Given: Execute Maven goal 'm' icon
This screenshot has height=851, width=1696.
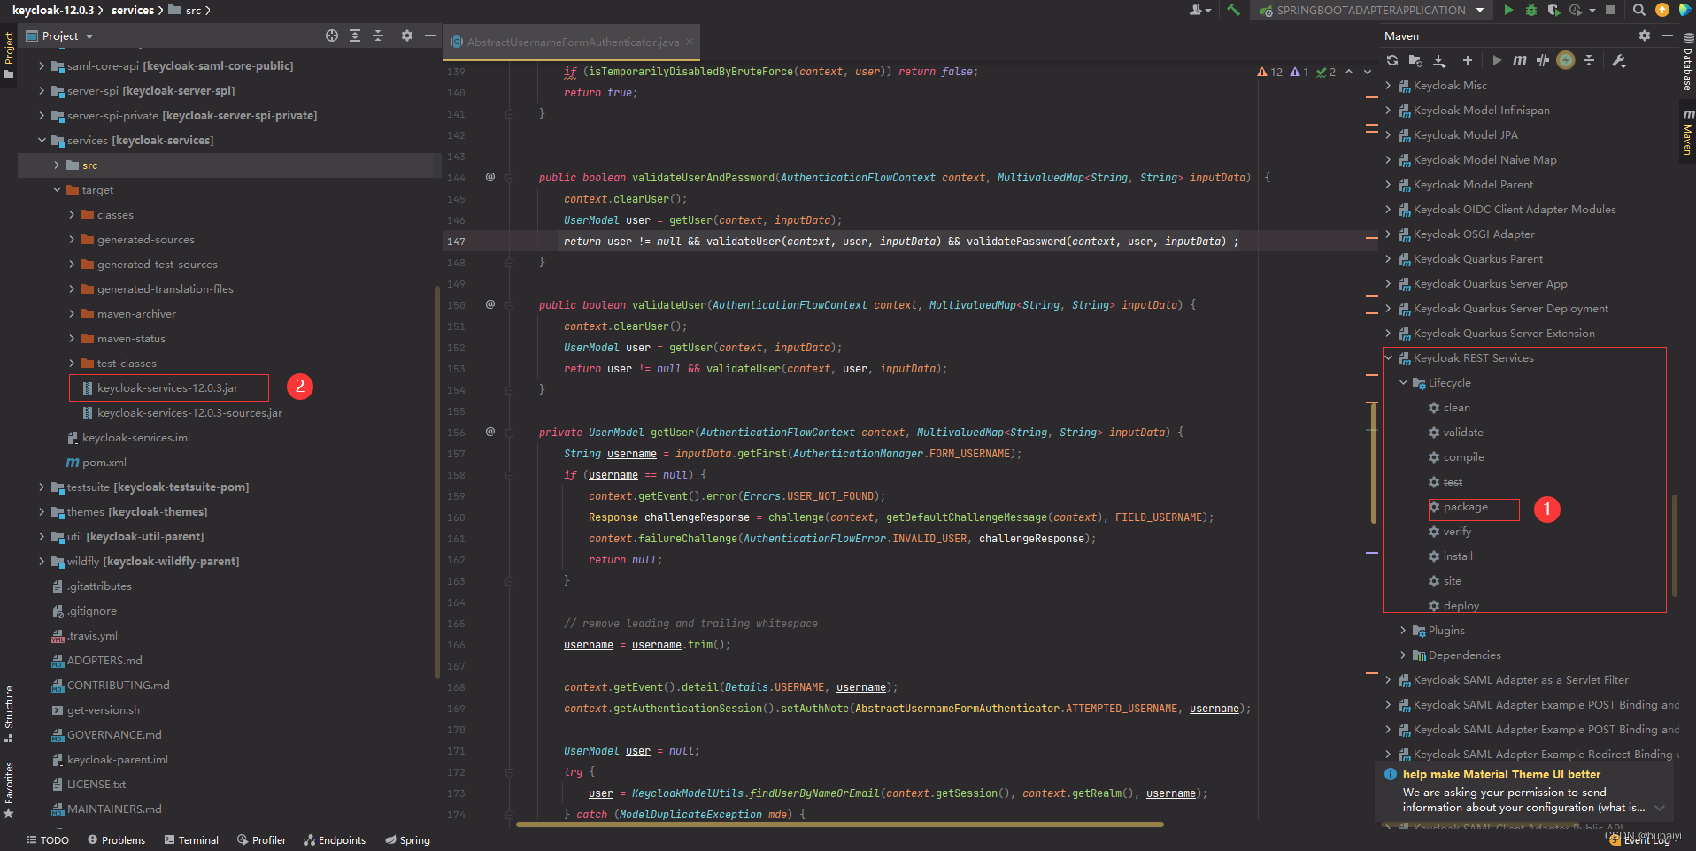Looking at the screenshot, I should (x=1520, y=60).
